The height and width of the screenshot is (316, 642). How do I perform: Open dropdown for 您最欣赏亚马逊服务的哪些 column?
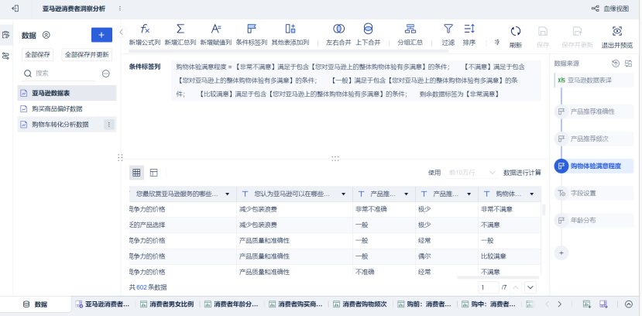(x=227, y=194)
